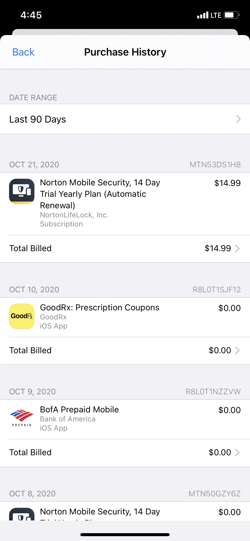The width and height of the screenshot is (250, 541).
Task: Expand the $14.99 Total Billed chevron
Action: pyautogui.click(x=238, y=248)
